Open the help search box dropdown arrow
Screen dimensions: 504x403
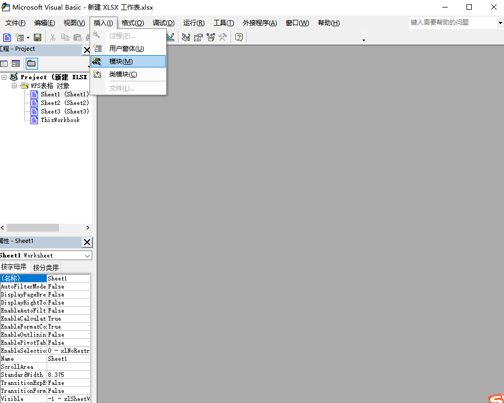[500, 23]
